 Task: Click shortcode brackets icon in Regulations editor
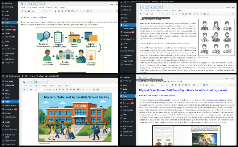[x=91, y=11]
